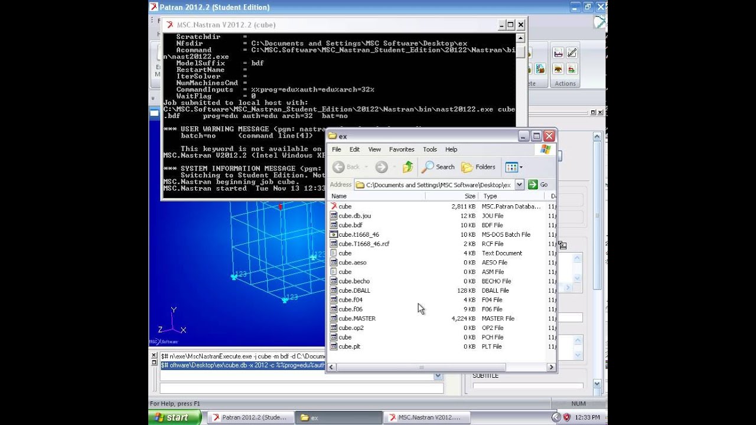Open the View menu in the ex window
756x425 pixels.
(x=374, y=149)
